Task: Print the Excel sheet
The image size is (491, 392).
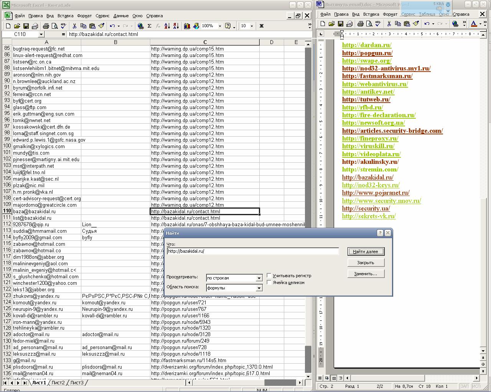Action: (x=46, y=26)
